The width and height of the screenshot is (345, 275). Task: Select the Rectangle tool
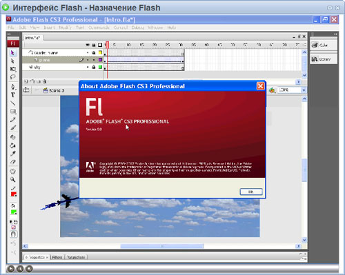pyautogui.click(x=12, y=112)
